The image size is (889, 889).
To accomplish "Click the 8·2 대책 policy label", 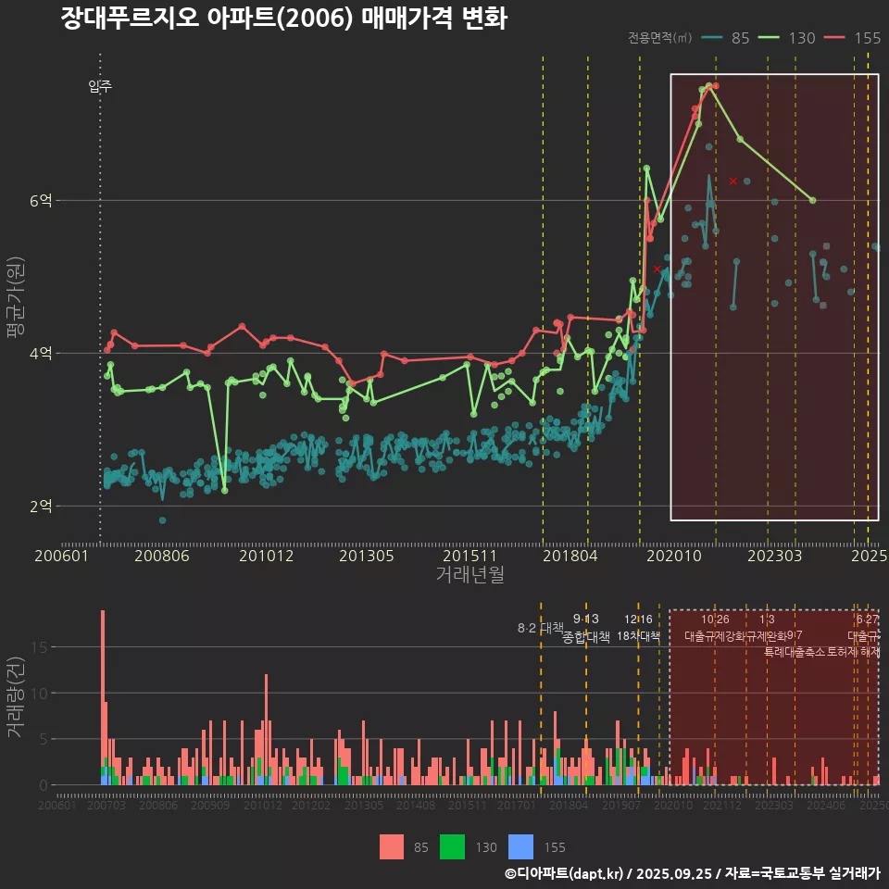I will click(541, 628).
